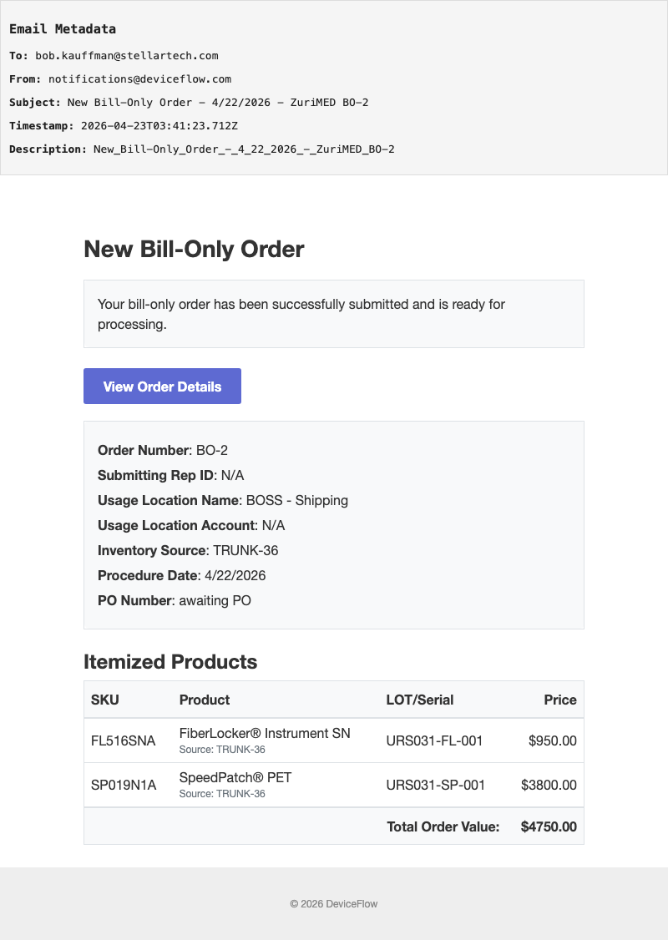
Task: Click the Procedure Date 4/22/2026 line
Action: [182, 576]
